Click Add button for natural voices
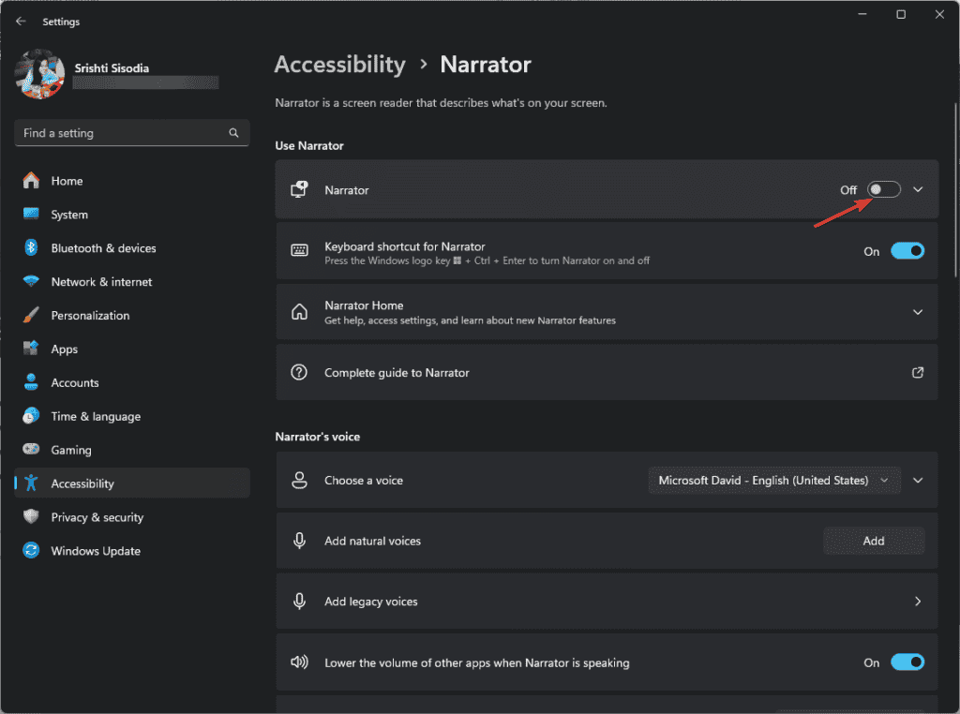The width and height of the screenshot is (960, 714). click(x=873, y=541)
